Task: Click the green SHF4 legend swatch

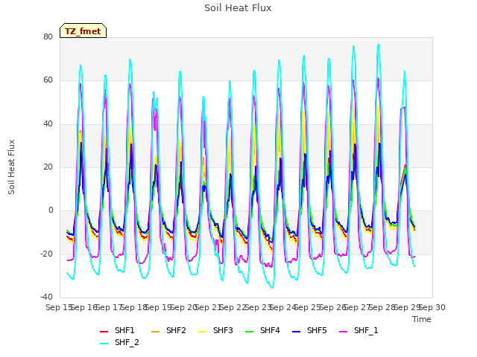Action: tap(250, 332)
